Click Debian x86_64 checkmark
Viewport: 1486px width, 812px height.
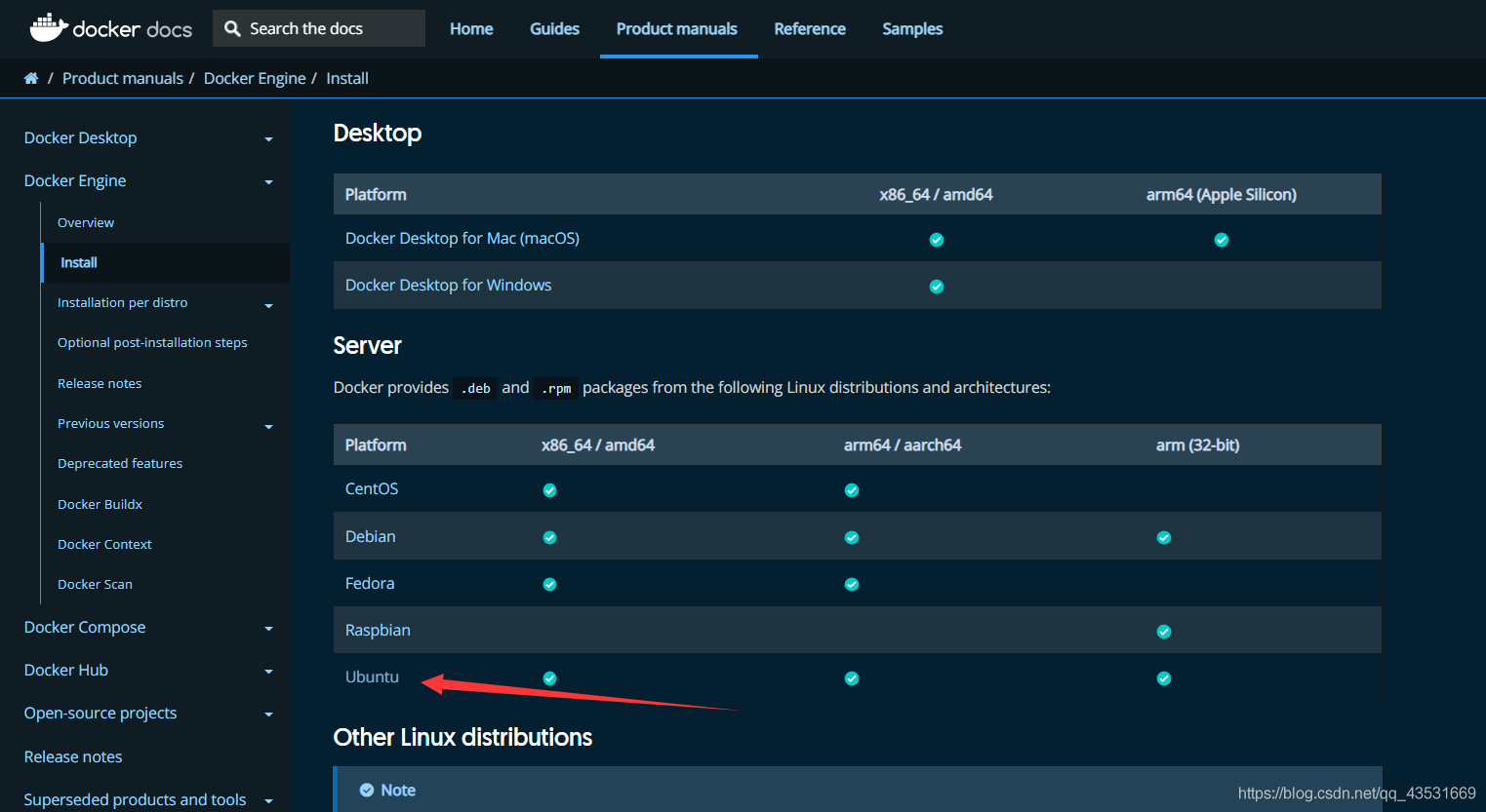[x=550, y=537]
